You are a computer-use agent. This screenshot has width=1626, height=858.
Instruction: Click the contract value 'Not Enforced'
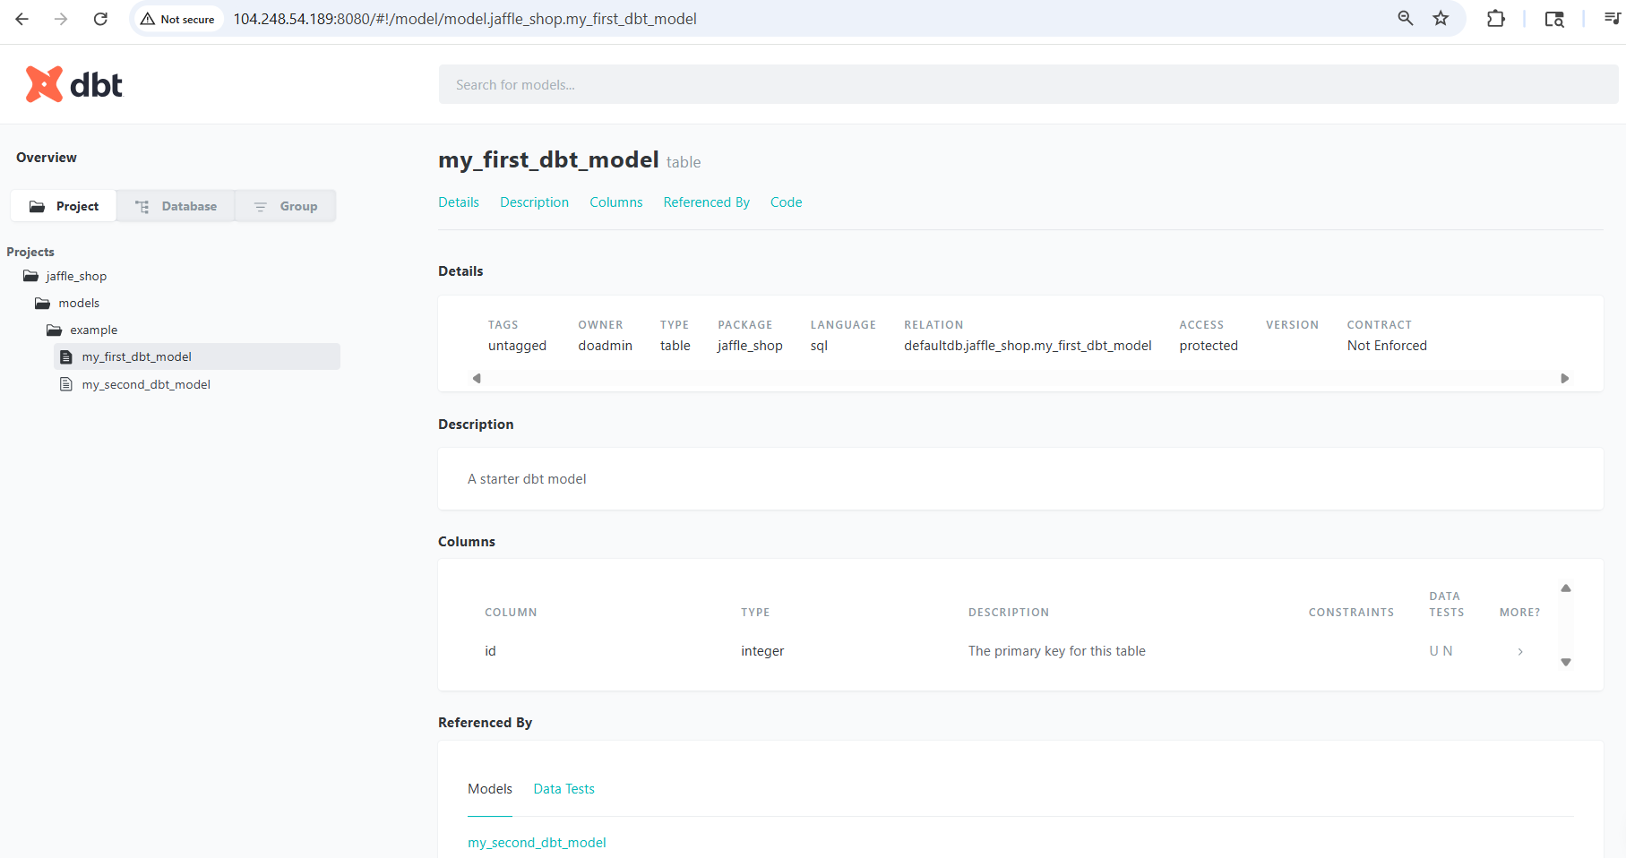pos(1387,346)
